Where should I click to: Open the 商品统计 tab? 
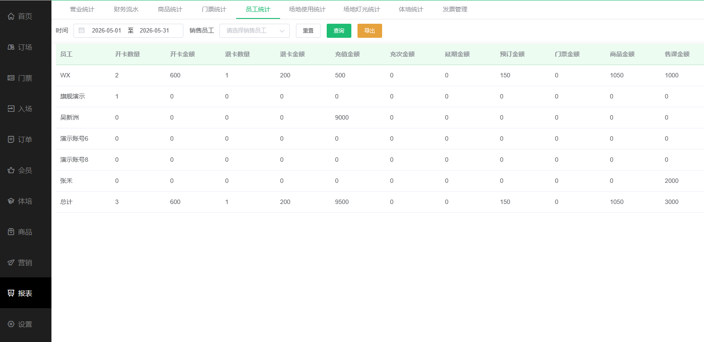pyautogui.click(x=170, y=9)
